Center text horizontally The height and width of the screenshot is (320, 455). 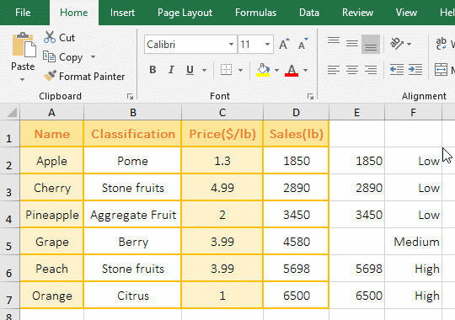[352, 70]
